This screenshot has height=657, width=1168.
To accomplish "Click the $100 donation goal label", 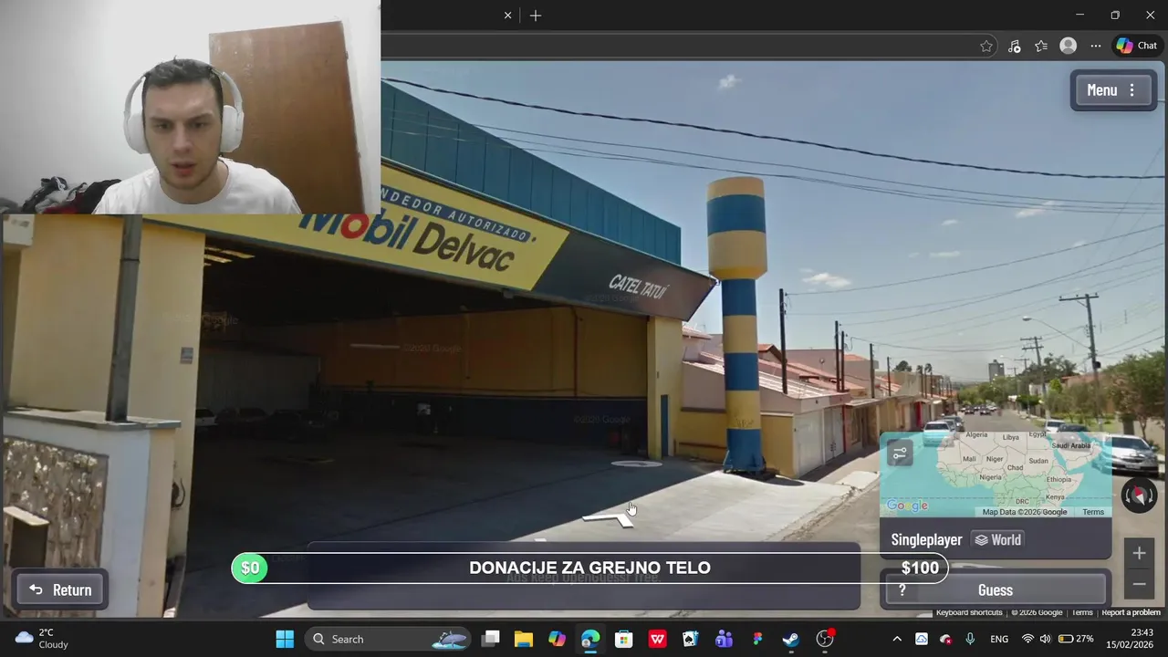I will tap(920, 568).
